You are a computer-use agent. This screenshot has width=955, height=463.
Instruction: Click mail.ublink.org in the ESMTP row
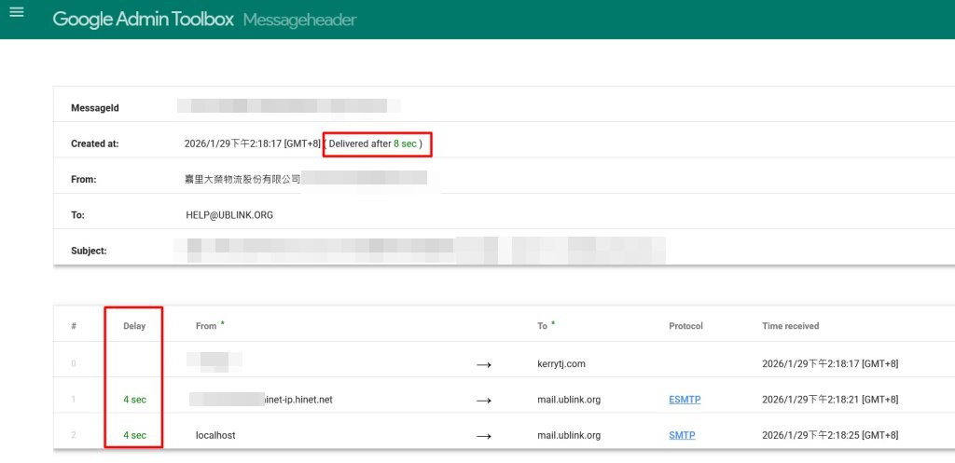569,400
